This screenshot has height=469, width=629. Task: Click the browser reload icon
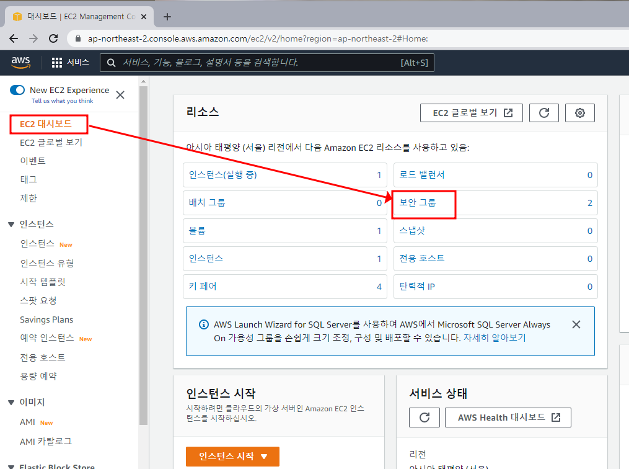tap(53, 37)
